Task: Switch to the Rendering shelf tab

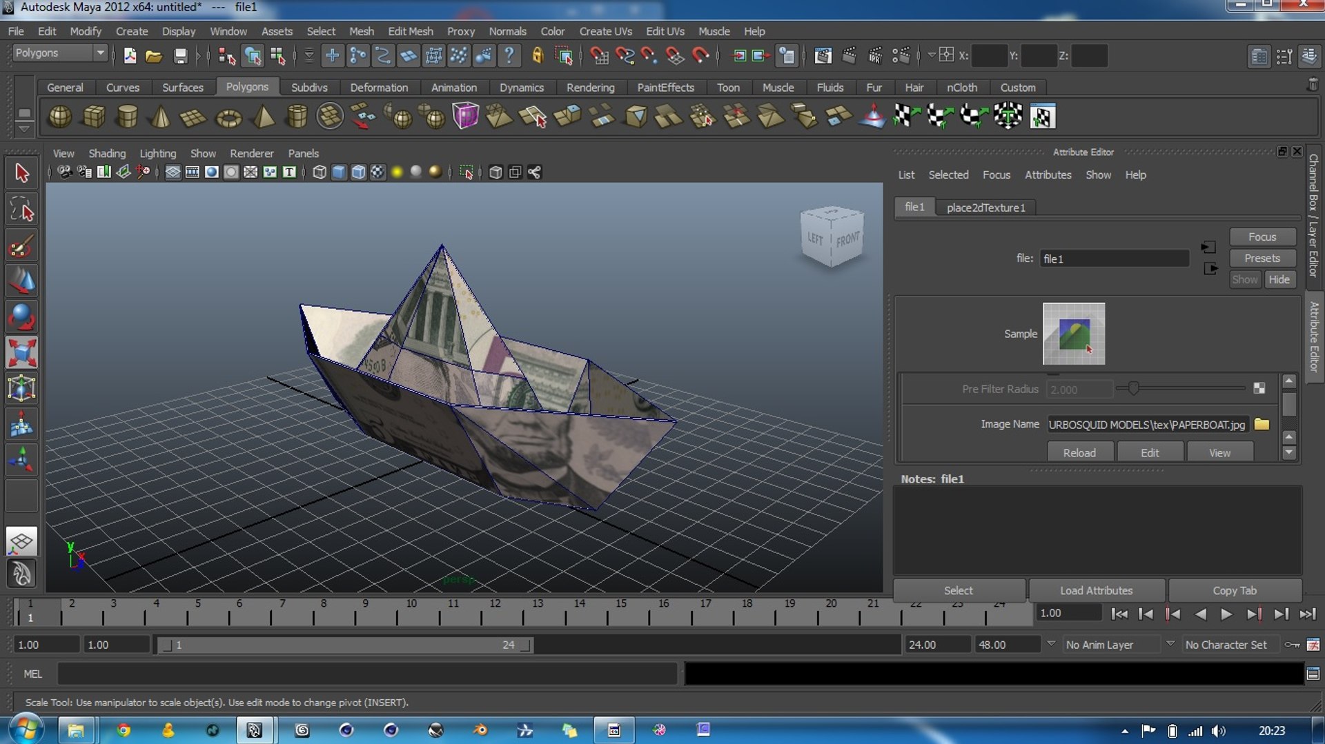Action: 590,88
